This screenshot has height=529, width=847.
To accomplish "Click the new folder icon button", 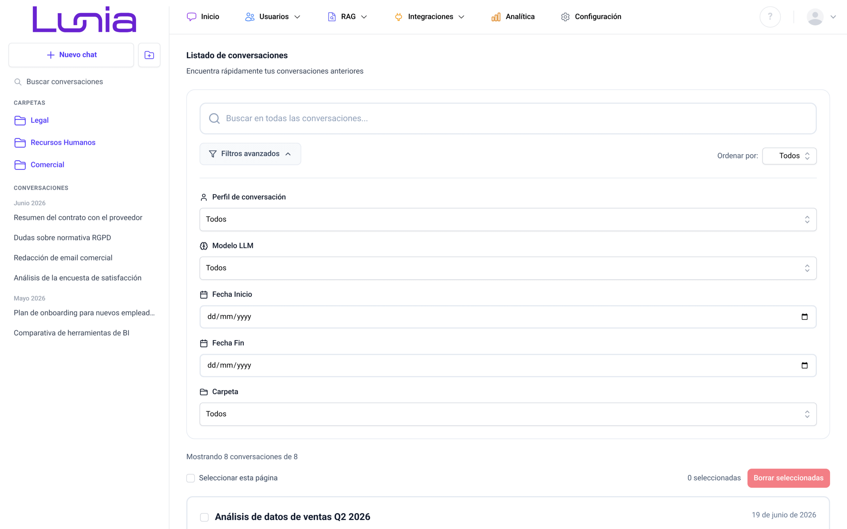I will [x=149, y=55].
